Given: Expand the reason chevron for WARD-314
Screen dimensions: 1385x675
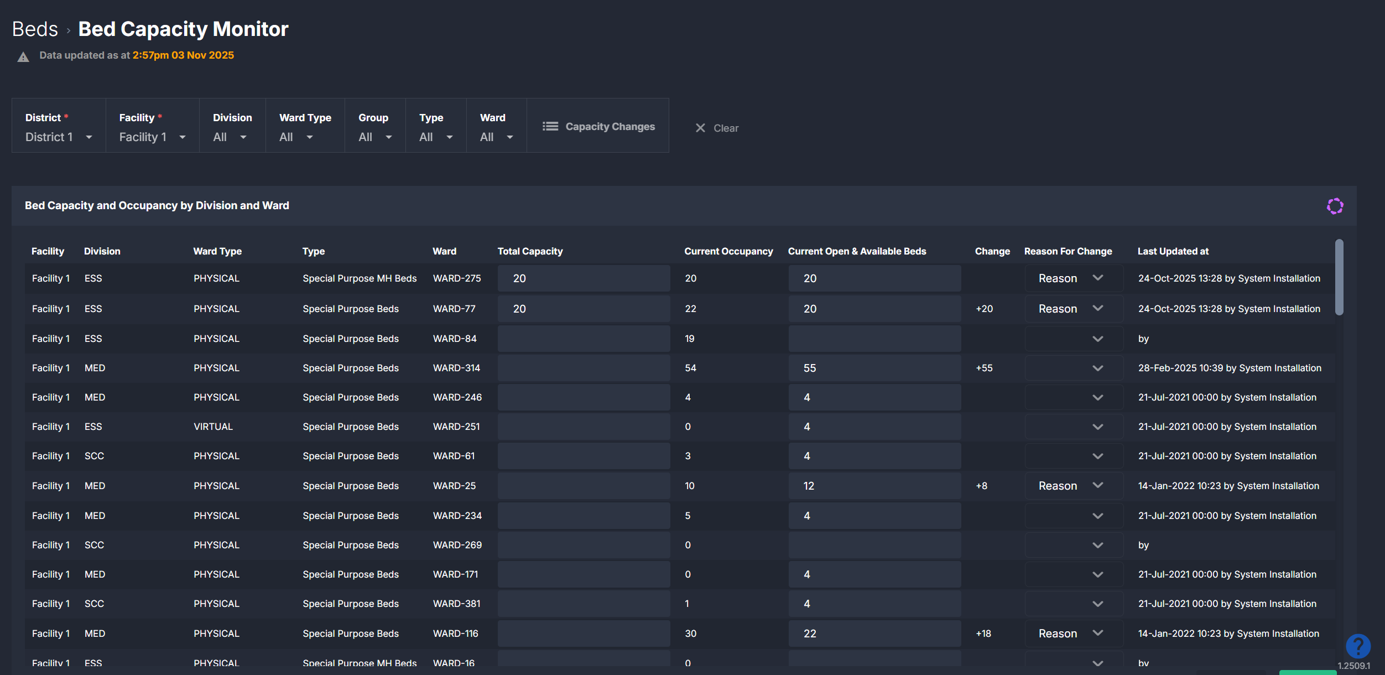Looking at the screenshot, I should coord(1097,368).
